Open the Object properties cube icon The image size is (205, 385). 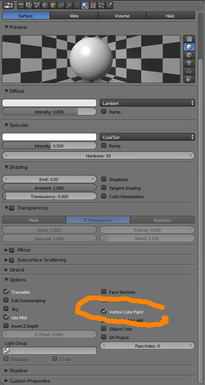click(x=53, y=5)
